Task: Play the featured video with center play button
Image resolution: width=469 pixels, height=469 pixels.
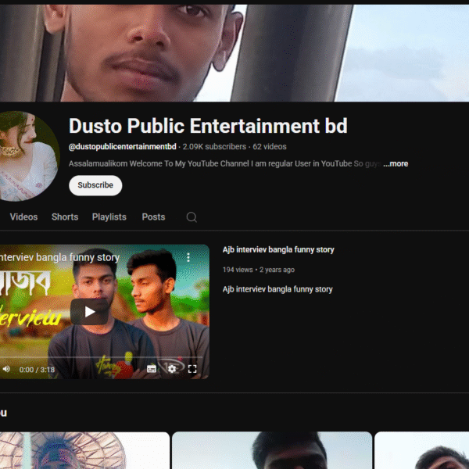Action: pos(89,312)
